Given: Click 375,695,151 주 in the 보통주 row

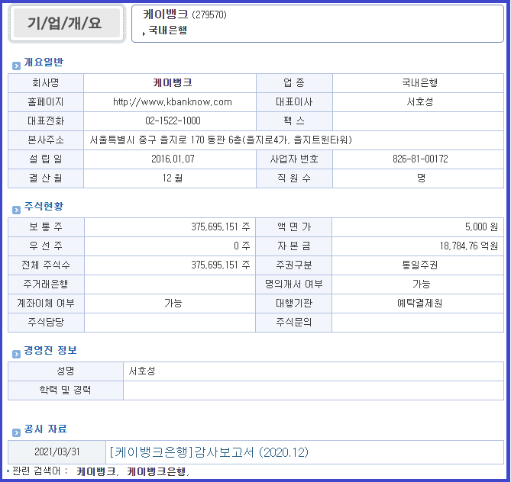Looking at the screenshot, I should 221,227.
